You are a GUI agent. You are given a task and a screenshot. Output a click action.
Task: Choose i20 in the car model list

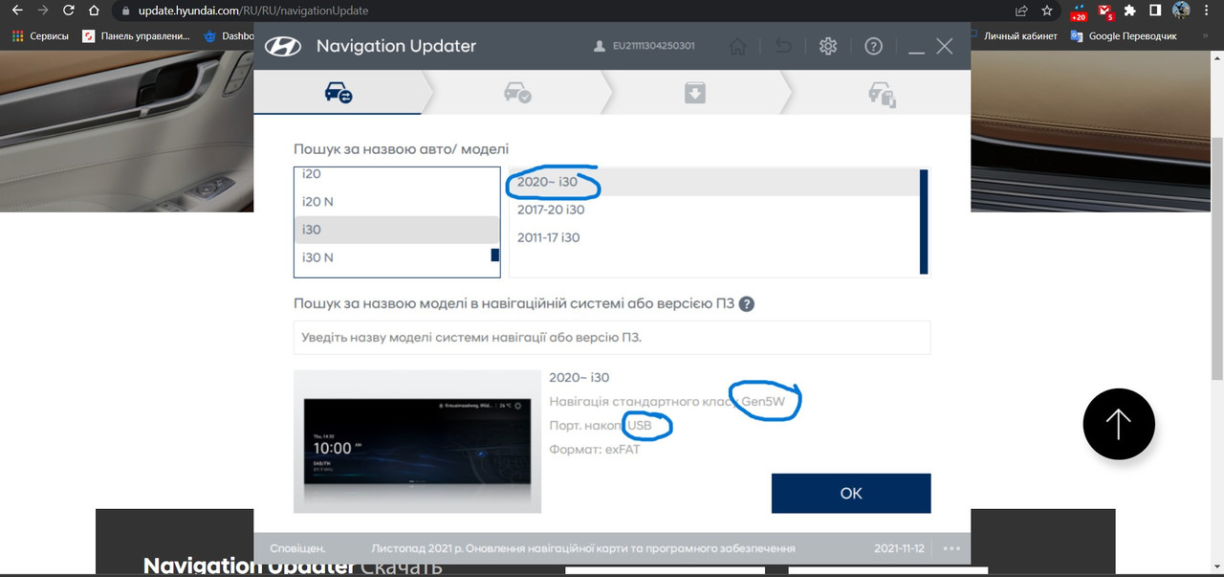pos(396,175)
